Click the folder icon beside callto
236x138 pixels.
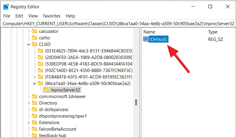point(35,38)
